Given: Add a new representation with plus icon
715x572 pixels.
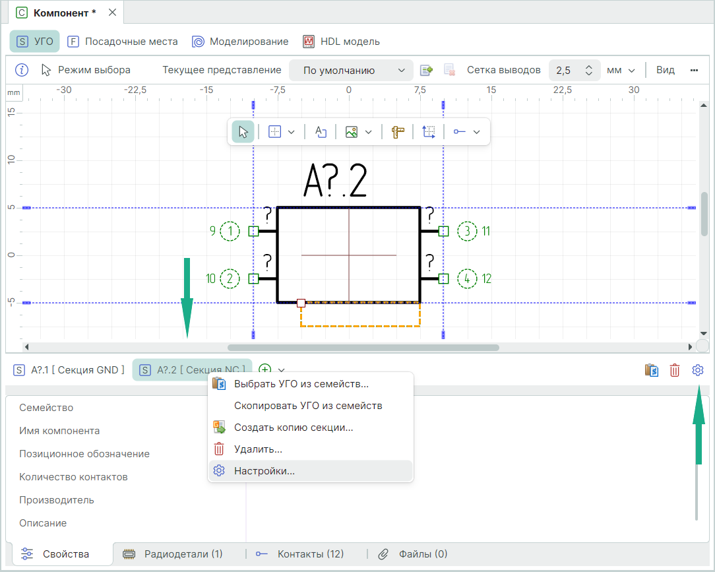Looking at the screenshot, I should coord(426,70).
